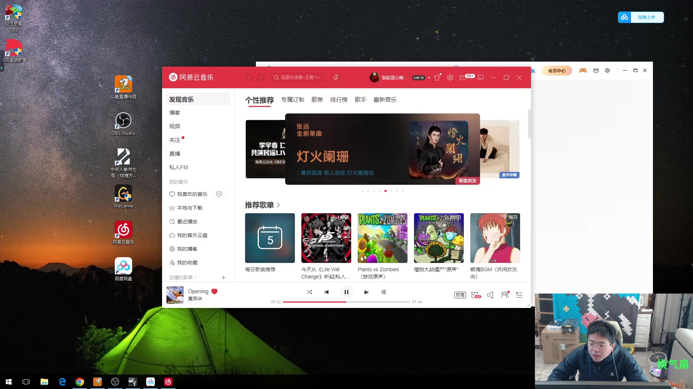Open the sound quality selector box
Viewport: 693px width, 389px height.
(x=460, y=295)
